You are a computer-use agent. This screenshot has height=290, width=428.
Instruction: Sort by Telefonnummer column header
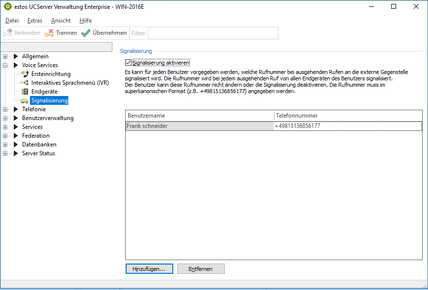pyautogui.click(x=348, y=115)
